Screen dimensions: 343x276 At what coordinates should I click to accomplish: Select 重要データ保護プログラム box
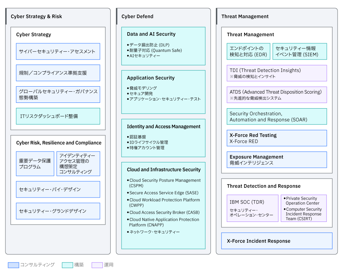[35, 164]
